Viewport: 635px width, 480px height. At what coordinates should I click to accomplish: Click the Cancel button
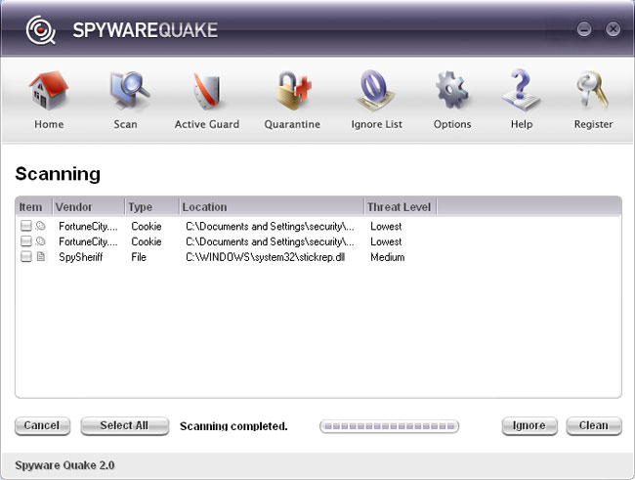click(42, 425)
